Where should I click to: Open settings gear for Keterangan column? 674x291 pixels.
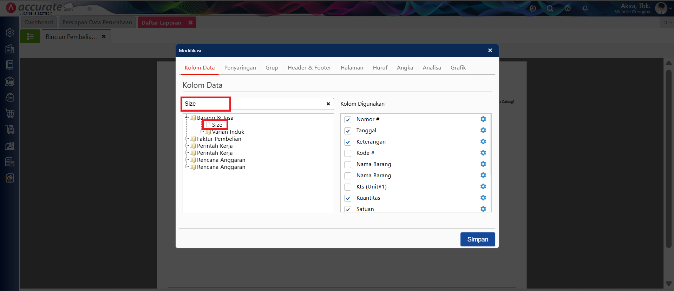pyautogui.click(x=483, y=142)
